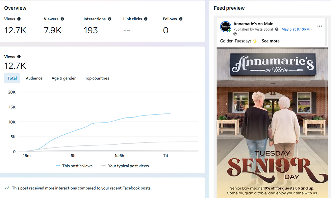Click the globe public-visibility icon on the post

pyautogui.click(x=235, y=34)
